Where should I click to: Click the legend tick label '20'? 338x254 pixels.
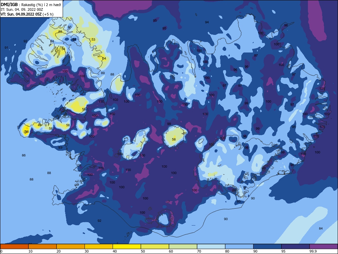[58, 251]
